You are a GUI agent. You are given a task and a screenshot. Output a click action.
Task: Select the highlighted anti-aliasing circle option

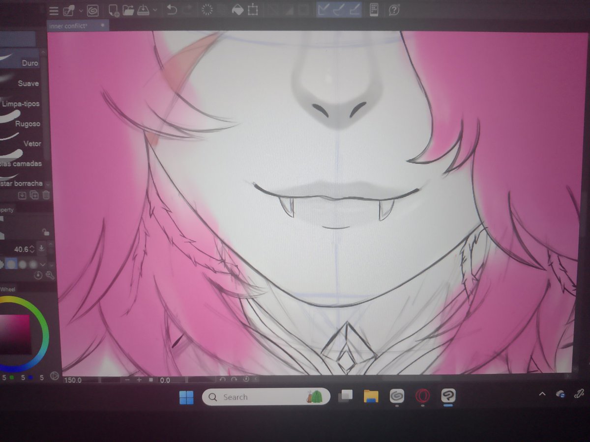click(11, 264)
